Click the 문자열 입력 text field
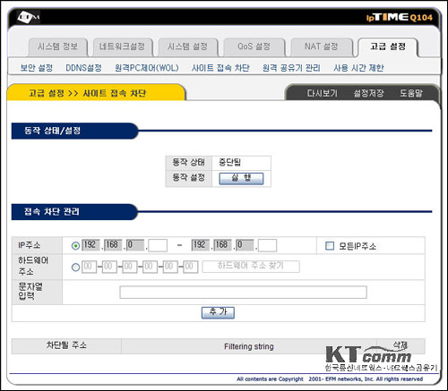Screen dimensions: 448x391 tap(243, 292)
